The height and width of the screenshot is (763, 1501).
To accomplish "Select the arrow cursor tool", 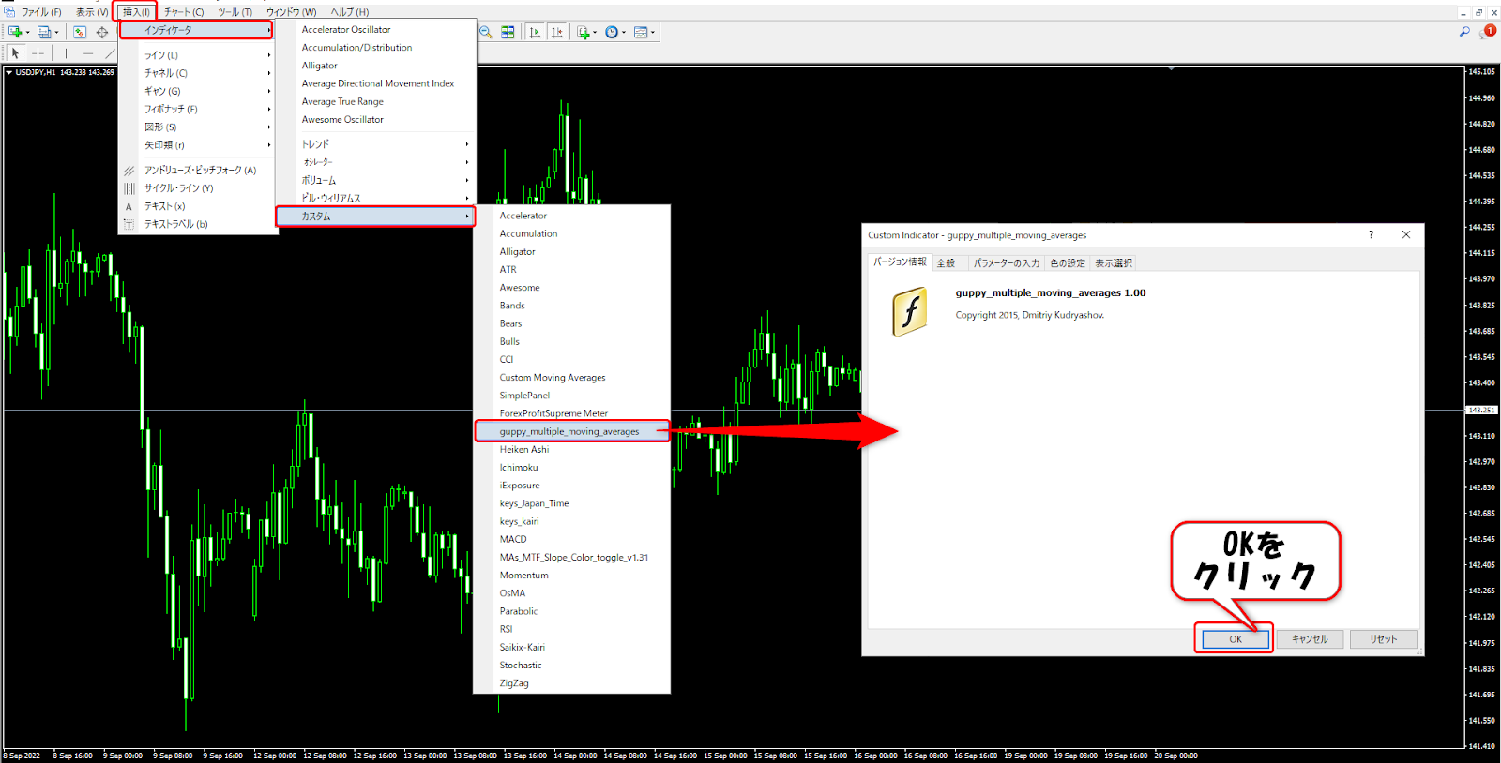I will pos(15,53).
